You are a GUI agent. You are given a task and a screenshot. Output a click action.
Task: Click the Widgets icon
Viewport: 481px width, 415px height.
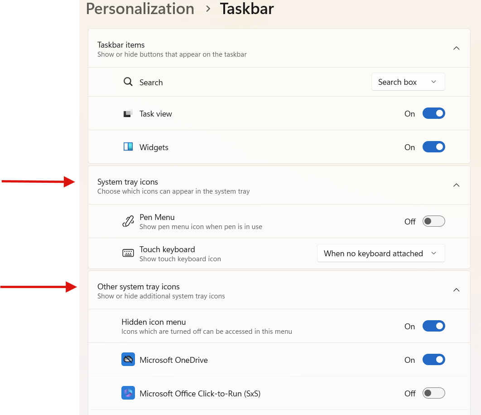point(128,146)
